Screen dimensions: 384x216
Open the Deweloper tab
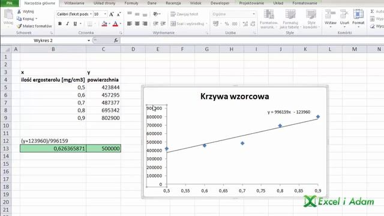coord(220,3)
